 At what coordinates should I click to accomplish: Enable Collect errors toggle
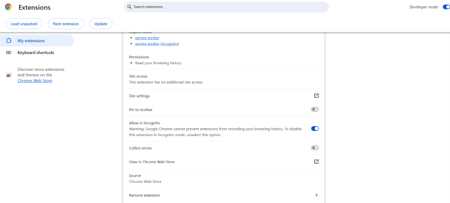tap(315, 148)
